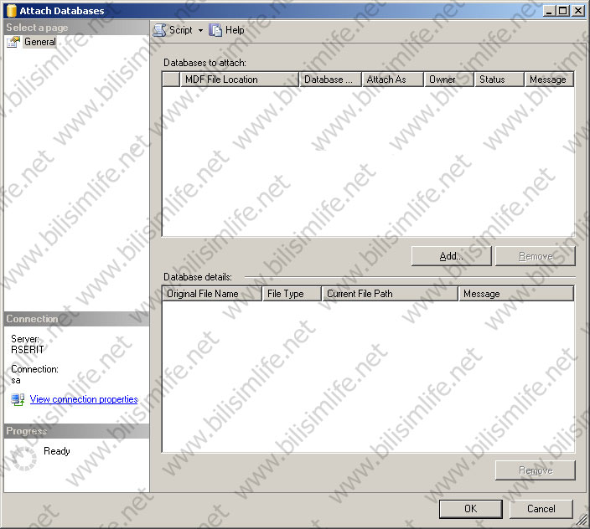Click the Attach As column header

click(393, 80)
